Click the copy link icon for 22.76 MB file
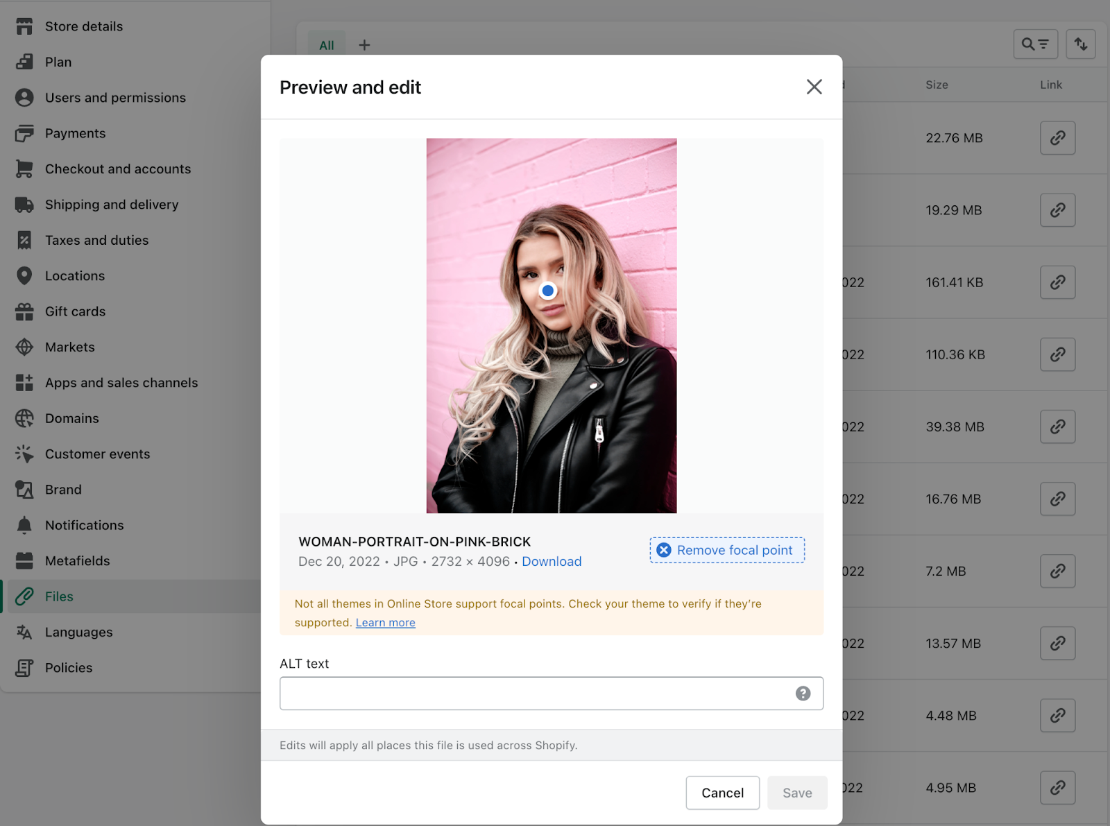The width and height of the screenshot is (1110, 826). (1057, 138)
